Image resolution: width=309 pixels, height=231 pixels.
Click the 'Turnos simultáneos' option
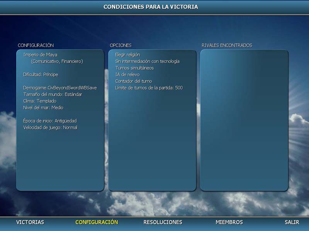click(134, 68)
